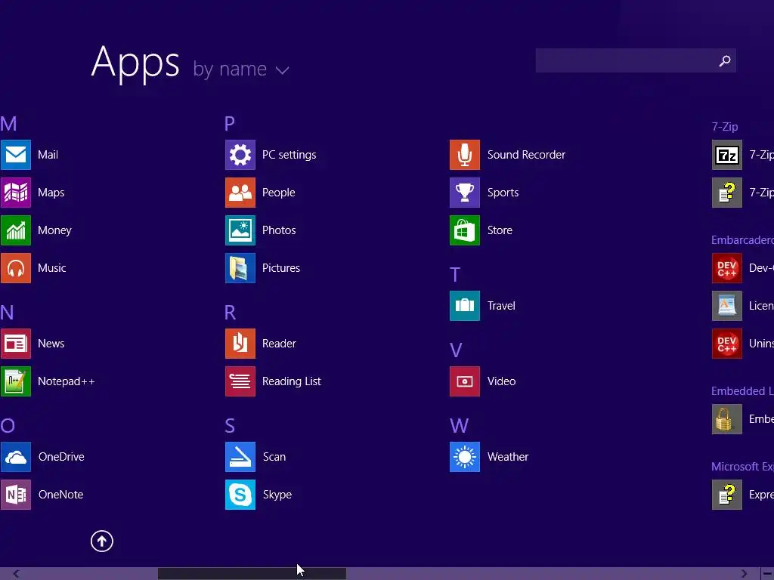Open the Embedded lock icon
774x580 pixels.
[726, 419]
